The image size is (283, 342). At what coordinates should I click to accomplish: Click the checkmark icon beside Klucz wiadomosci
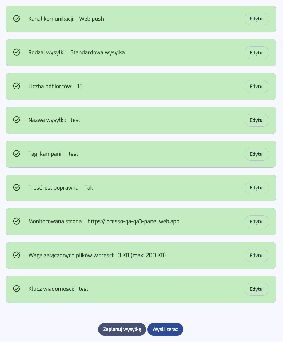pyautogui.click(x=17, y=289)
